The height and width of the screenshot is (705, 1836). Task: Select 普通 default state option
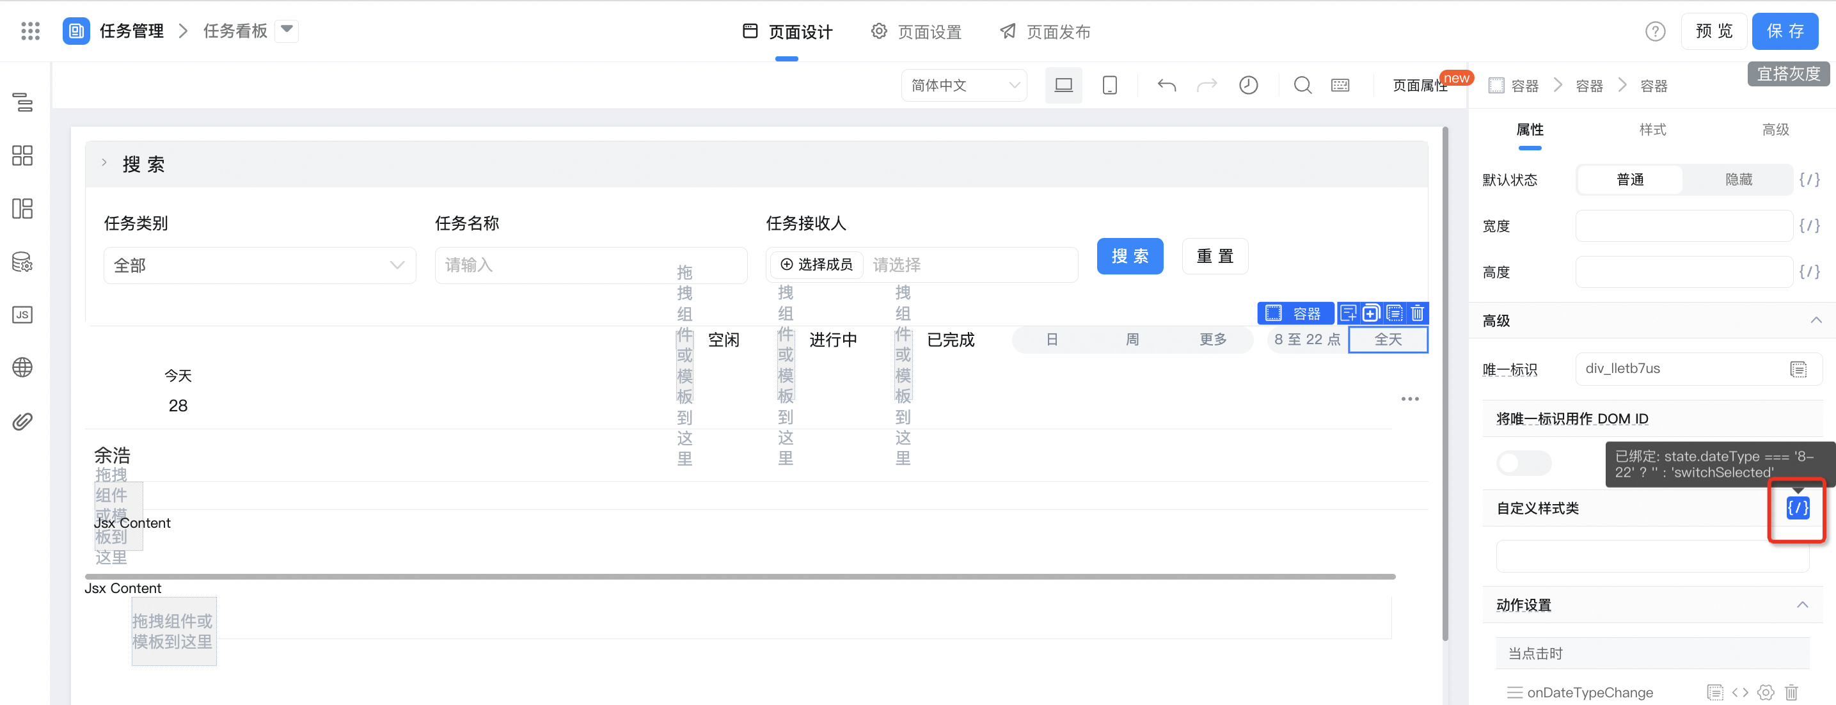1630,180
